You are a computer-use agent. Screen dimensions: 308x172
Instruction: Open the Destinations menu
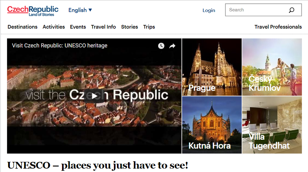(x=22, y=27)
